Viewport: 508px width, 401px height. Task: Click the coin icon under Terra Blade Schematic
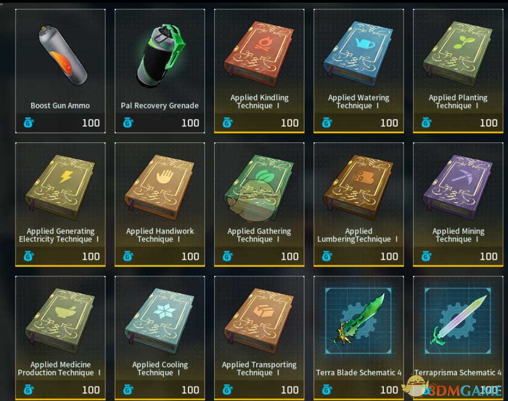coord(327,390)
